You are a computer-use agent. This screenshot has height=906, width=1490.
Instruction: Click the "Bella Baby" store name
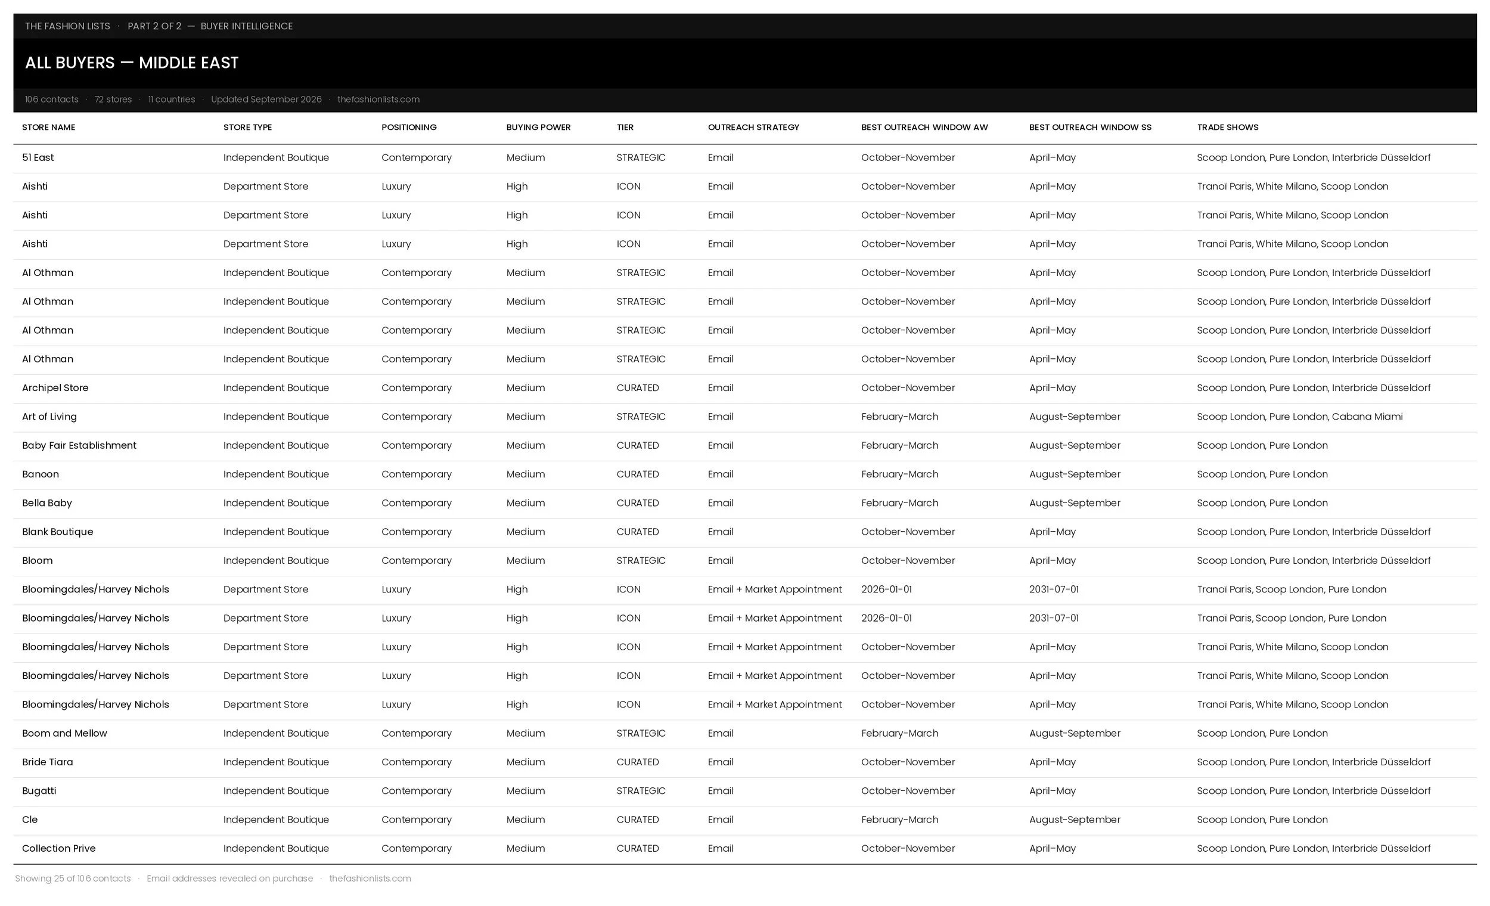(x=46, y=503)
